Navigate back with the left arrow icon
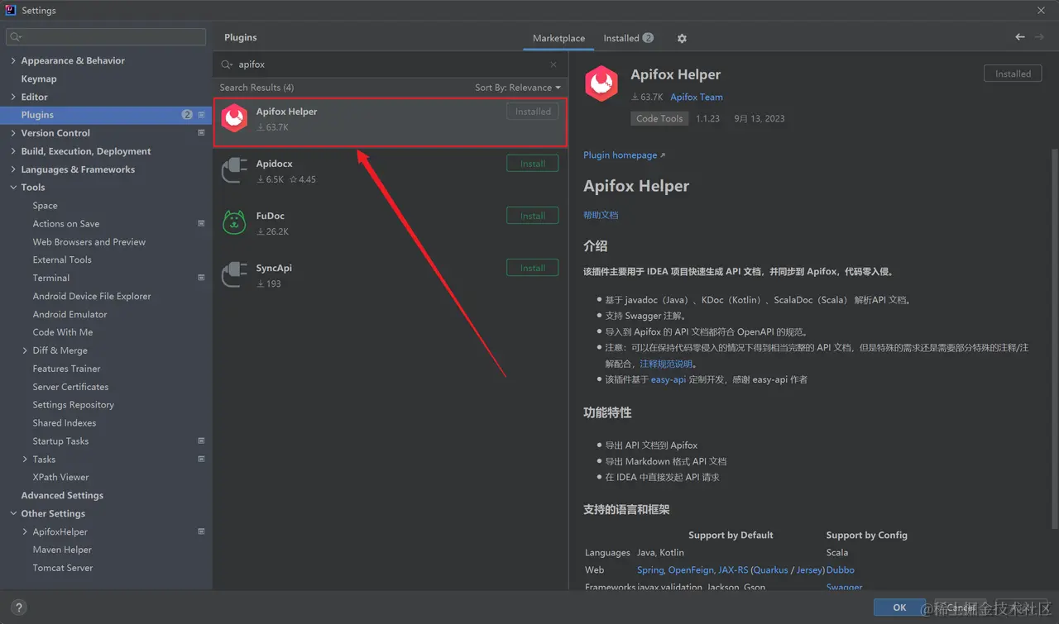1059x624 pixels. (1019, 36)
